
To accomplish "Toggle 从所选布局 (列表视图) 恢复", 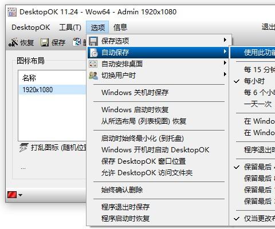I will pyautogui.click(x=158, y=121).
